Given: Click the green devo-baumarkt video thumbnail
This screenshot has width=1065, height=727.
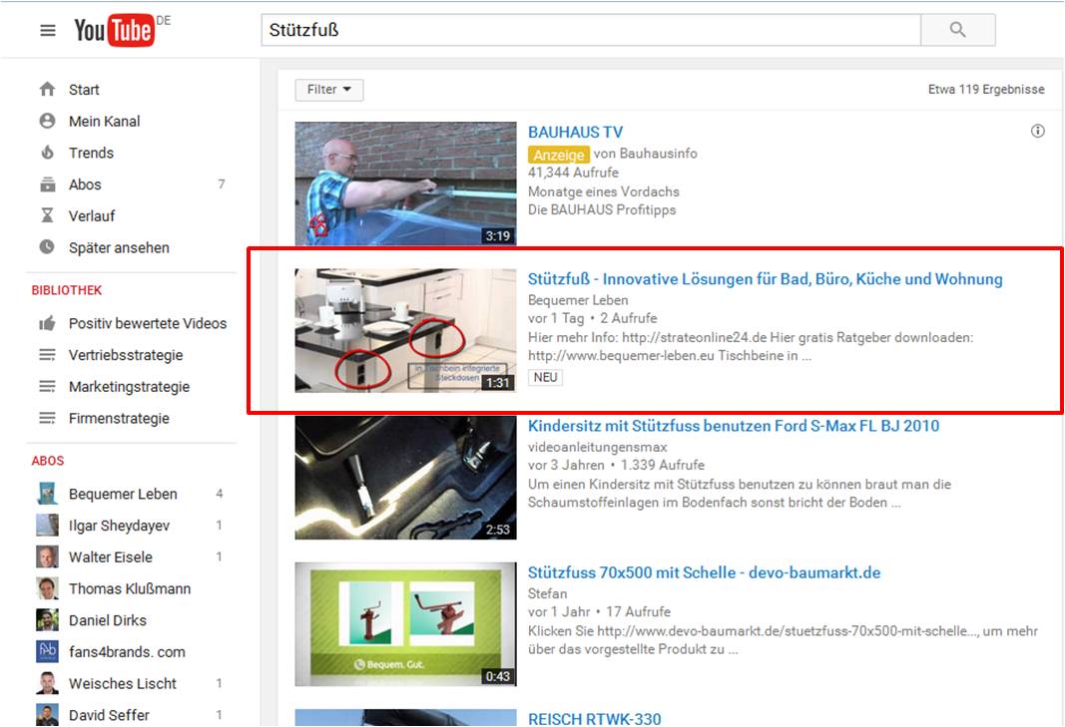Looking at the screenshot, I should pyautogui.click(x=405, y=624).
